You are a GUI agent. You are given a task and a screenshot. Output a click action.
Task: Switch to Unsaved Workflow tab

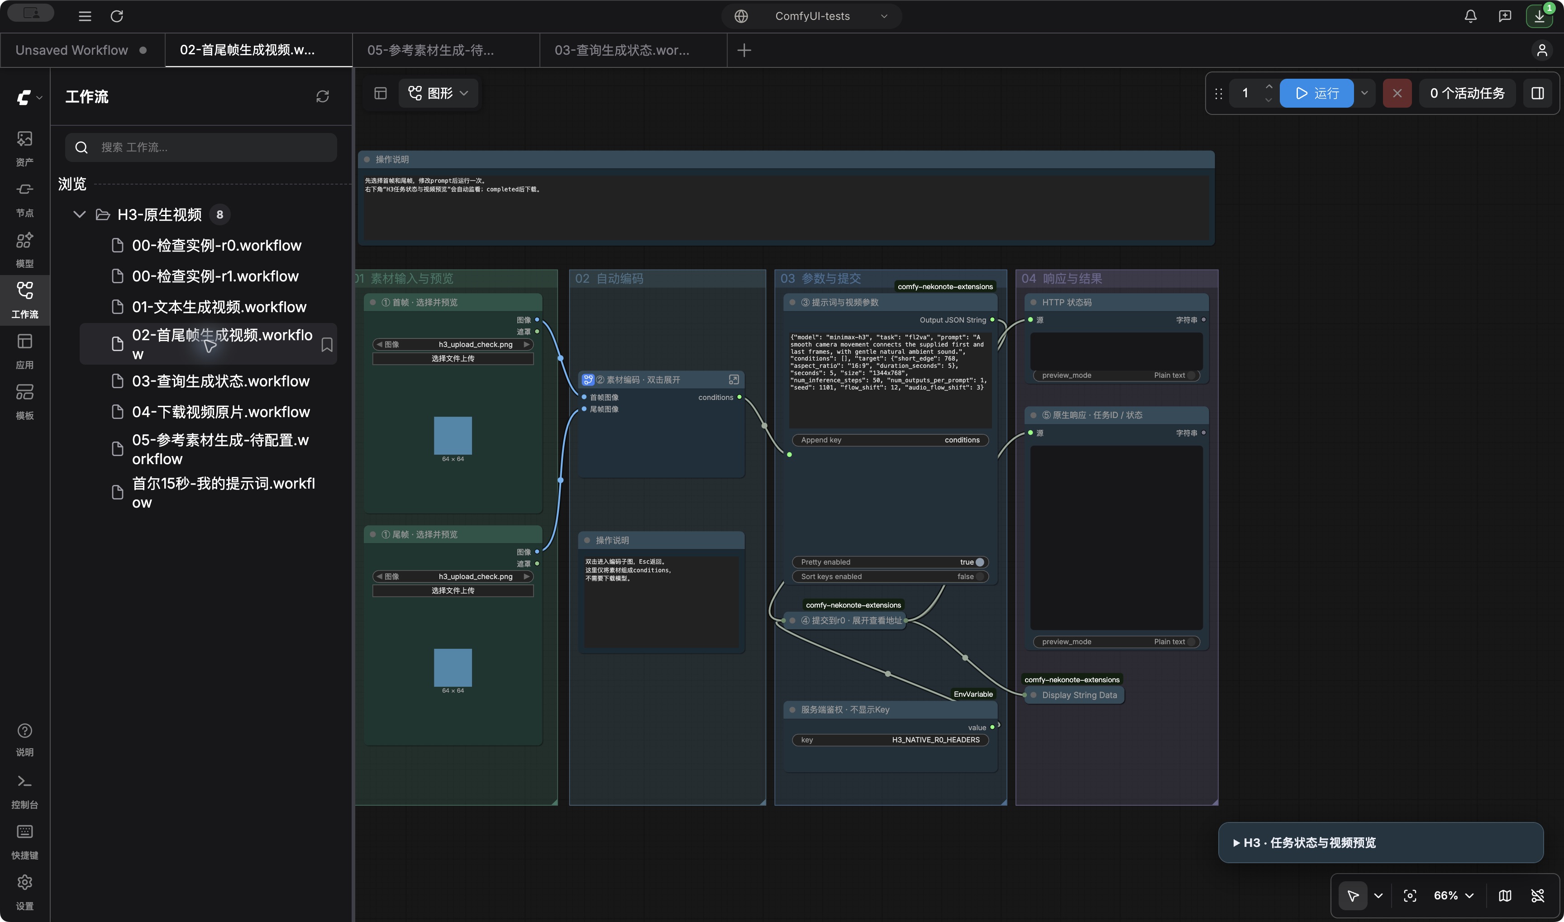tap(82, 50)
